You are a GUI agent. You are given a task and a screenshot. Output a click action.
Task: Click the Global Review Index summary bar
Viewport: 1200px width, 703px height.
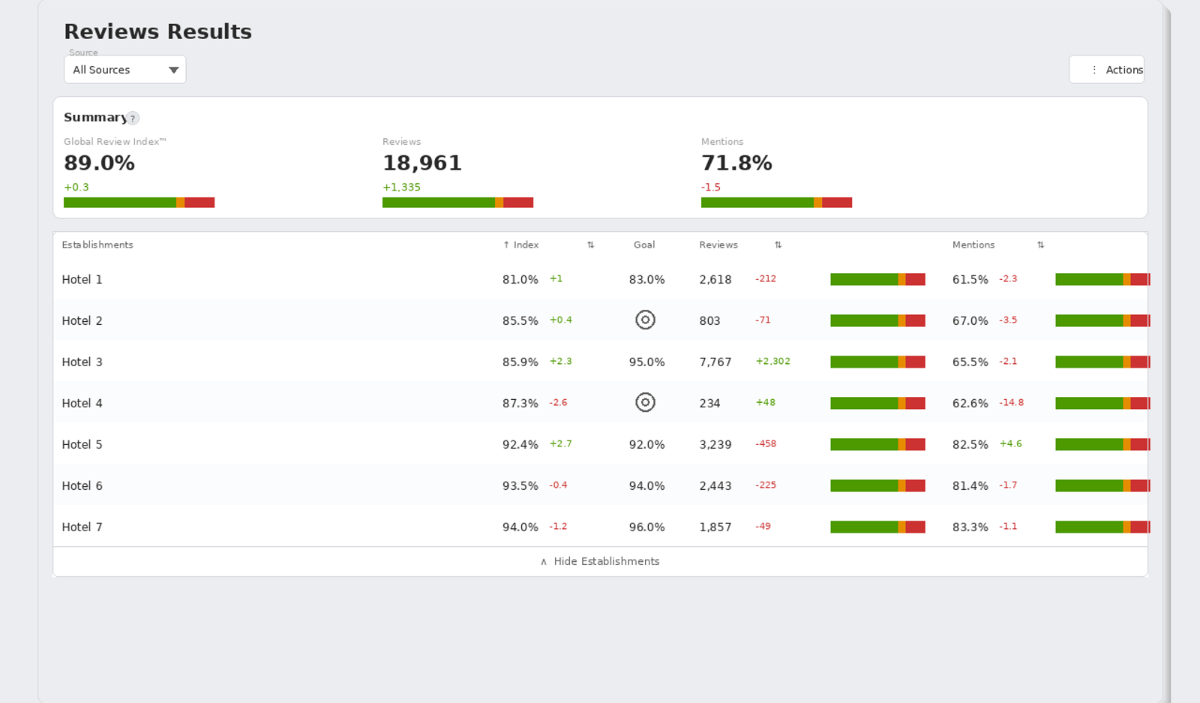pos(139,203)
